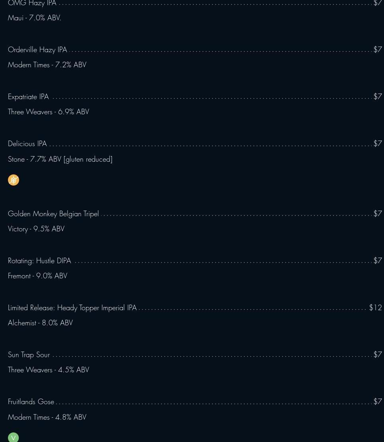384x442 pixels.
Task: Click the Three Weavers 4.5% ABV description
Action: [49, 370]
